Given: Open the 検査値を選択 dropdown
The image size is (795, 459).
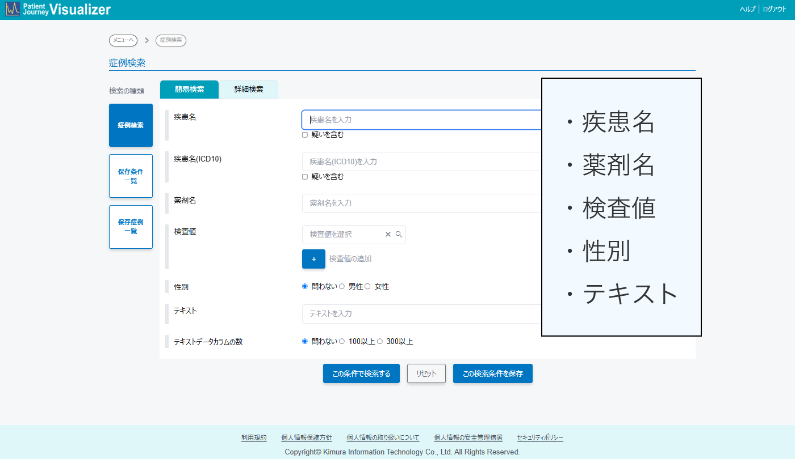Looking at the screenshot, I should pyautogui.click(x=344, y=235).
